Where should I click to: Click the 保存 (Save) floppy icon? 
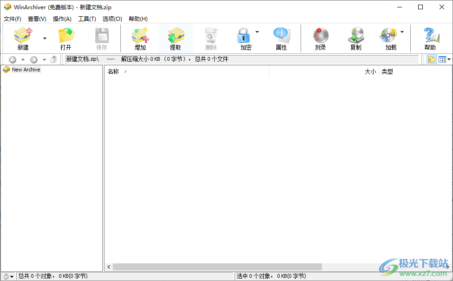102,35
